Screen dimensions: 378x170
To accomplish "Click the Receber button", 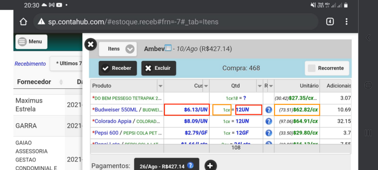I will pyautogui.click(x=118, y=68).
